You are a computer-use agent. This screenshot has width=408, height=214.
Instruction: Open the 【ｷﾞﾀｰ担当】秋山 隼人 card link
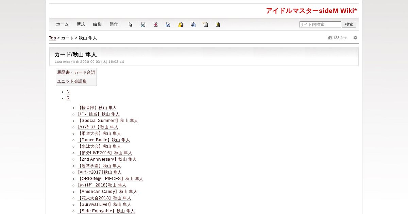pos(99,114)
